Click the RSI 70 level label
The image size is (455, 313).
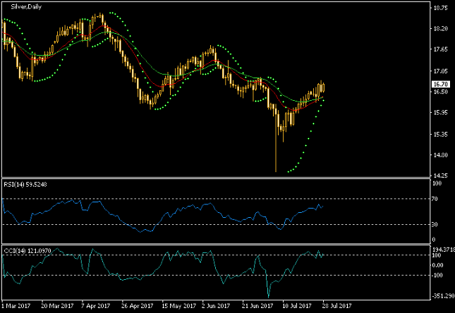click(x=435, y=199)
